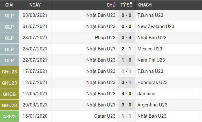Click the Pháp U23 home team
Viewport: 202px width, 122px height.
(x=105, y=38)
